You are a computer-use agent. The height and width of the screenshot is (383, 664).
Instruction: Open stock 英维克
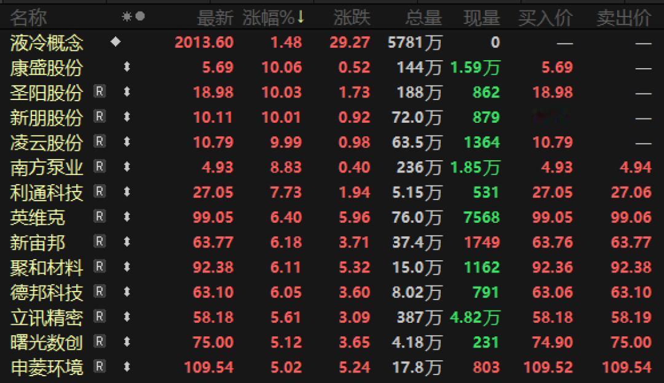click(38, 218)
